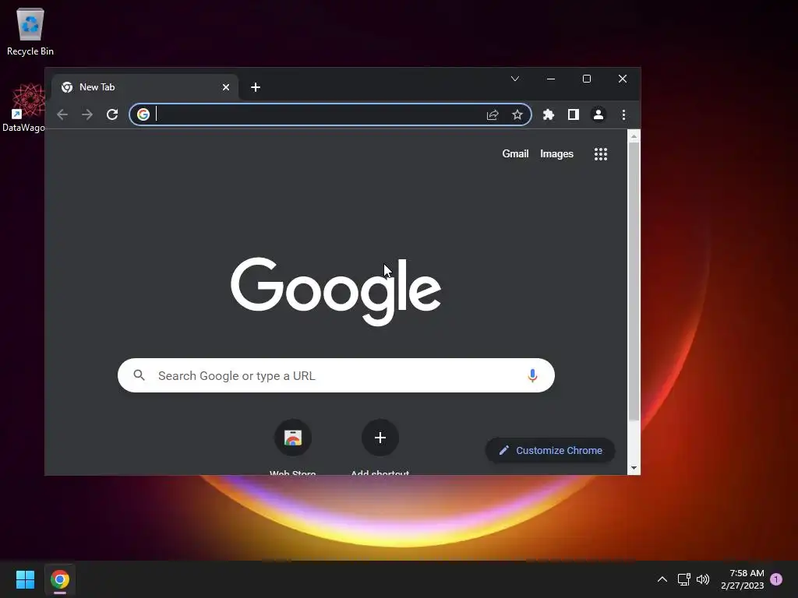Focus the Search Google or type a URL box
This screenshot has height=598, width=798.
pos(336,375)
